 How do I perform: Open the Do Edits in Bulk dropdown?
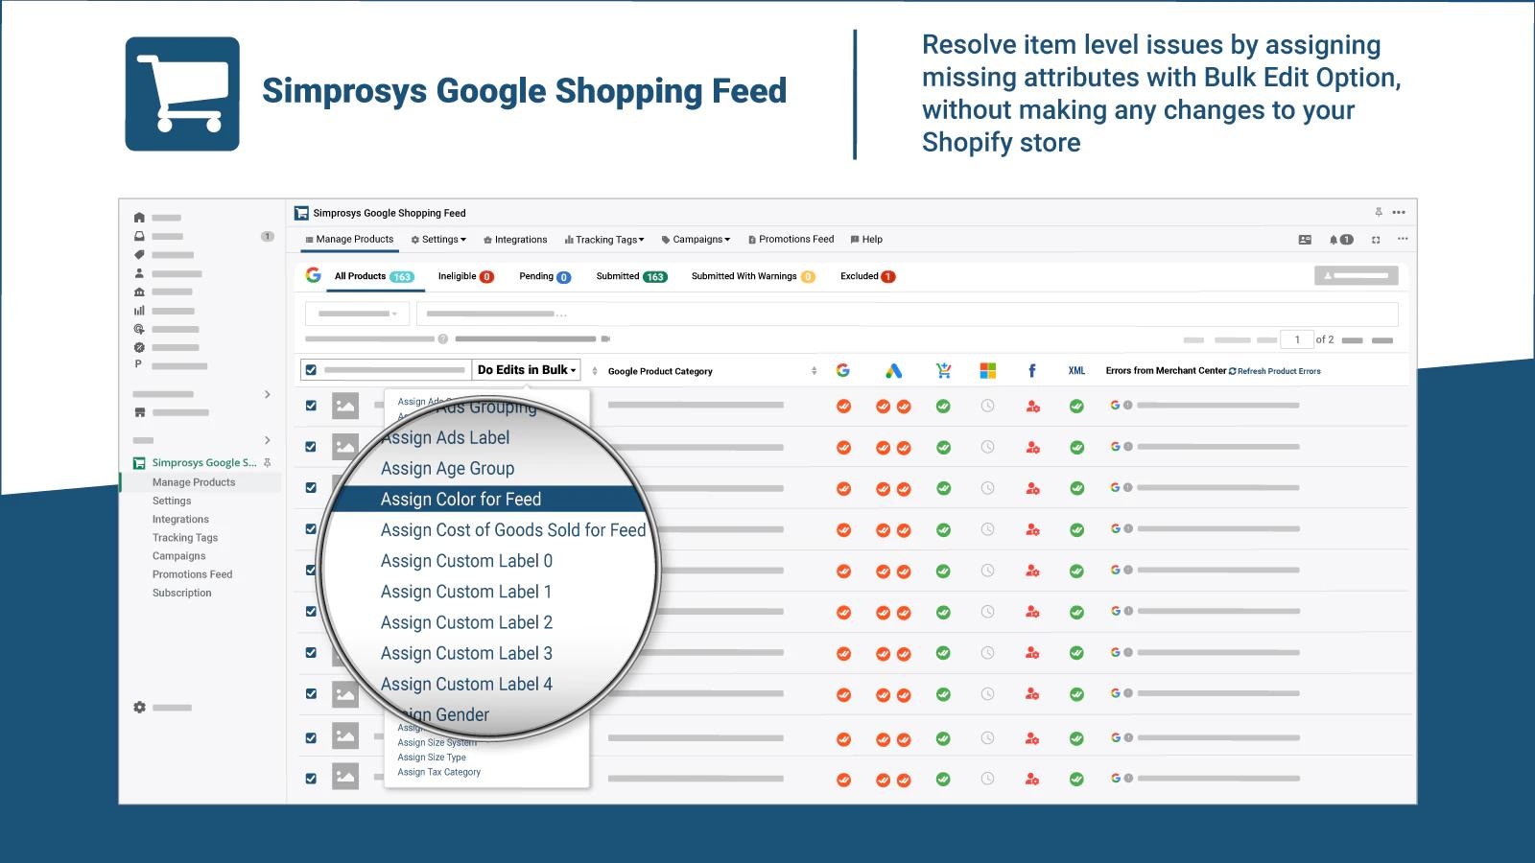pyautogui.click(x=527, y=370)
